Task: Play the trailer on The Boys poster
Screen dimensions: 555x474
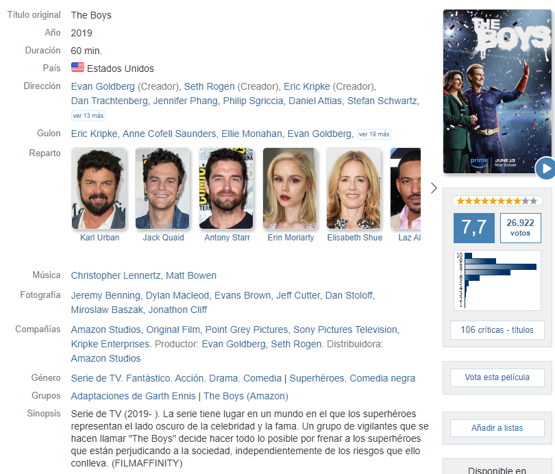Action: [x=545, y=169]
